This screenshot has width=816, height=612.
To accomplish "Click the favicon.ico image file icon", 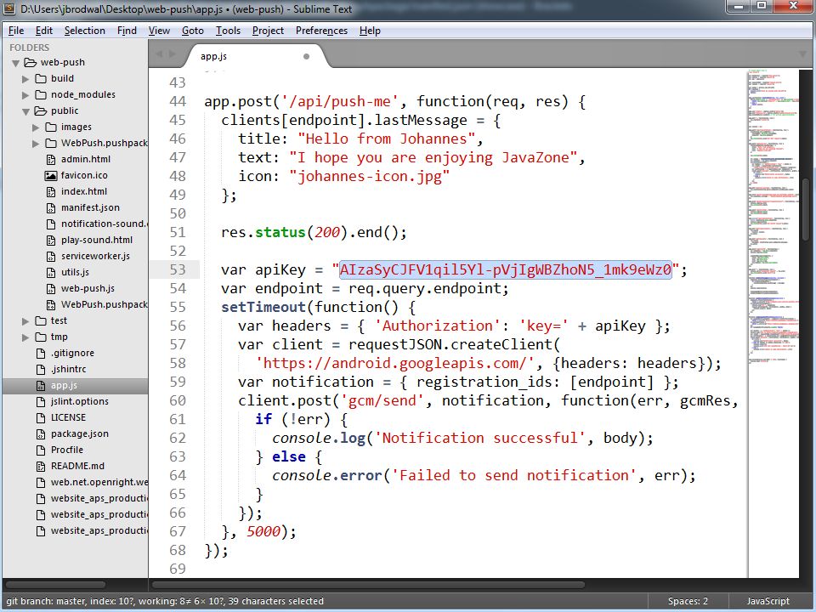I will 50,175.
